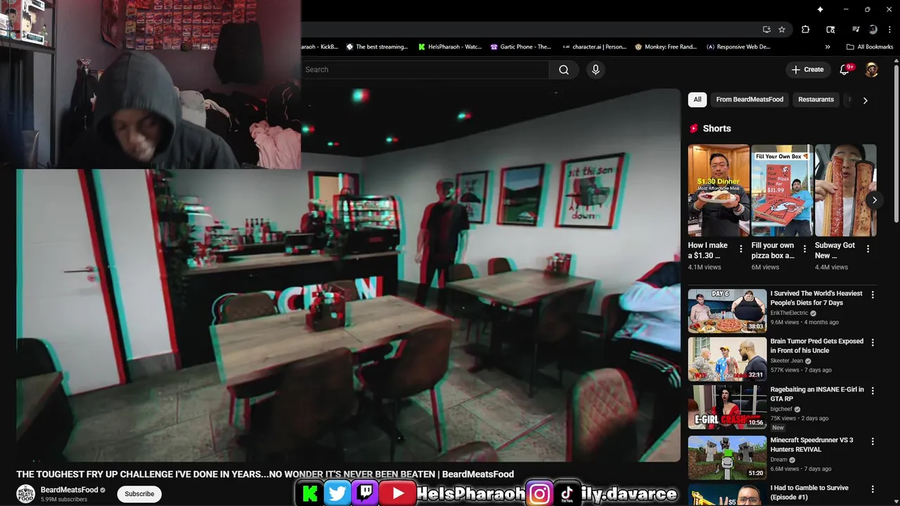900x506 pixels.
Task: Select the Restaurants filter chip
Action: [x=816, y=100]
